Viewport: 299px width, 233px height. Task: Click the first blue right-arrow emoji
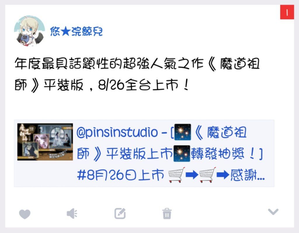(x=192, y=175)
